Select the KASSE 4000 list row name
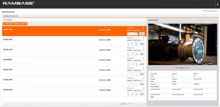The width and height of the screenshot is (220, 107). 8,80
